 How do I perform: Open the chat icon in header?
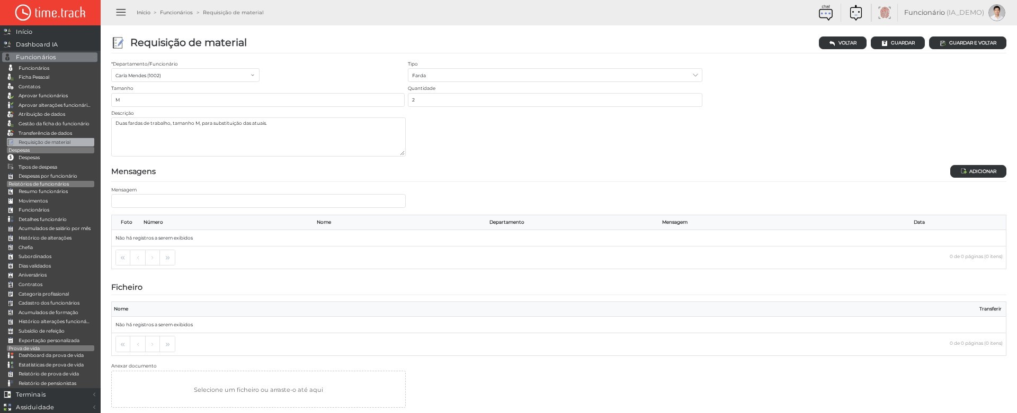click(x=825, y=13)
